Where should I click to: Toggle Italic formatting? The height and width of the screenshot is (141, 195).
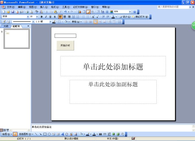tap(46, 17)
